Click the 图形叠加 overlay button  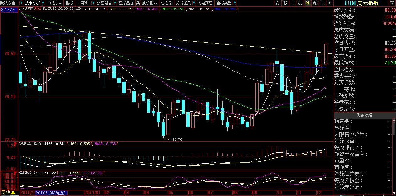[x=126, y=3]
